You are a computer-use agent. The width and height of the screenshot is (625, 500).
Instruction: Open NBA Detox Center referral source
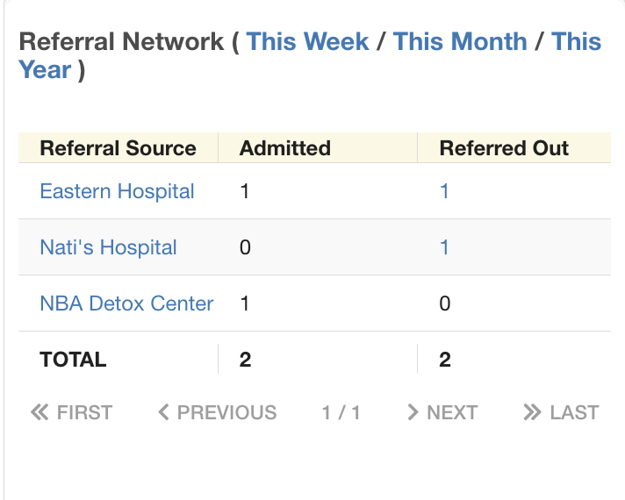click(126, 304)
